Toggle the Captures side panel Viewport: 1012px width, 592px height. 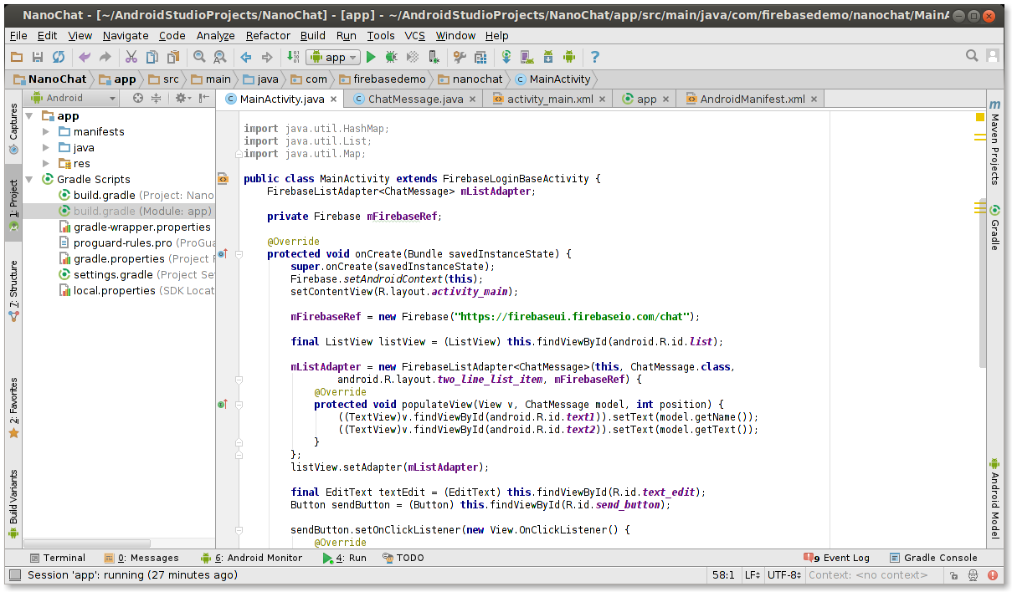(x=13, y=129)
